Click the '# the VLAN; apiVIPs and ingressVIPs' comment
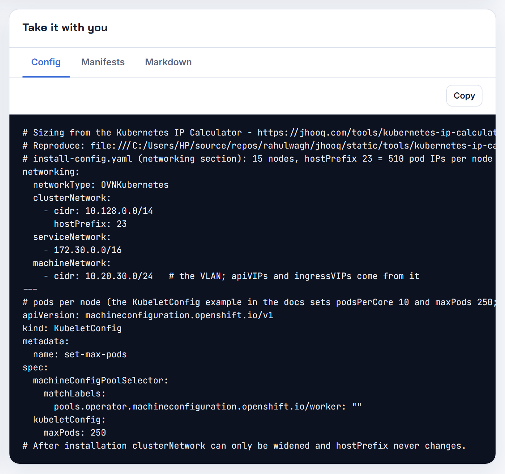The width and height of the screenshot is (505, 474). pos(294,276)
